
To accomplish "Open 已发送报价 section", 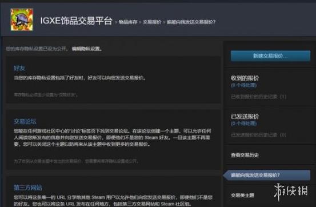I will click(245, 116).
